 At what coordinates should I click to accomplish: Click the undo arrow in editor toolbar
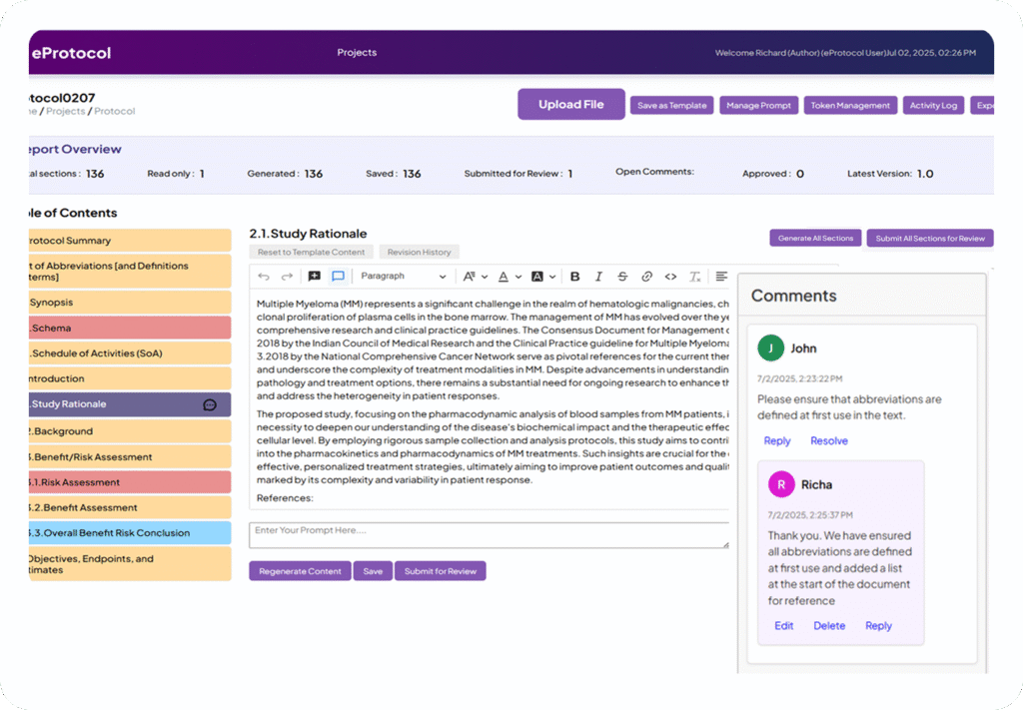pos(264,277)
